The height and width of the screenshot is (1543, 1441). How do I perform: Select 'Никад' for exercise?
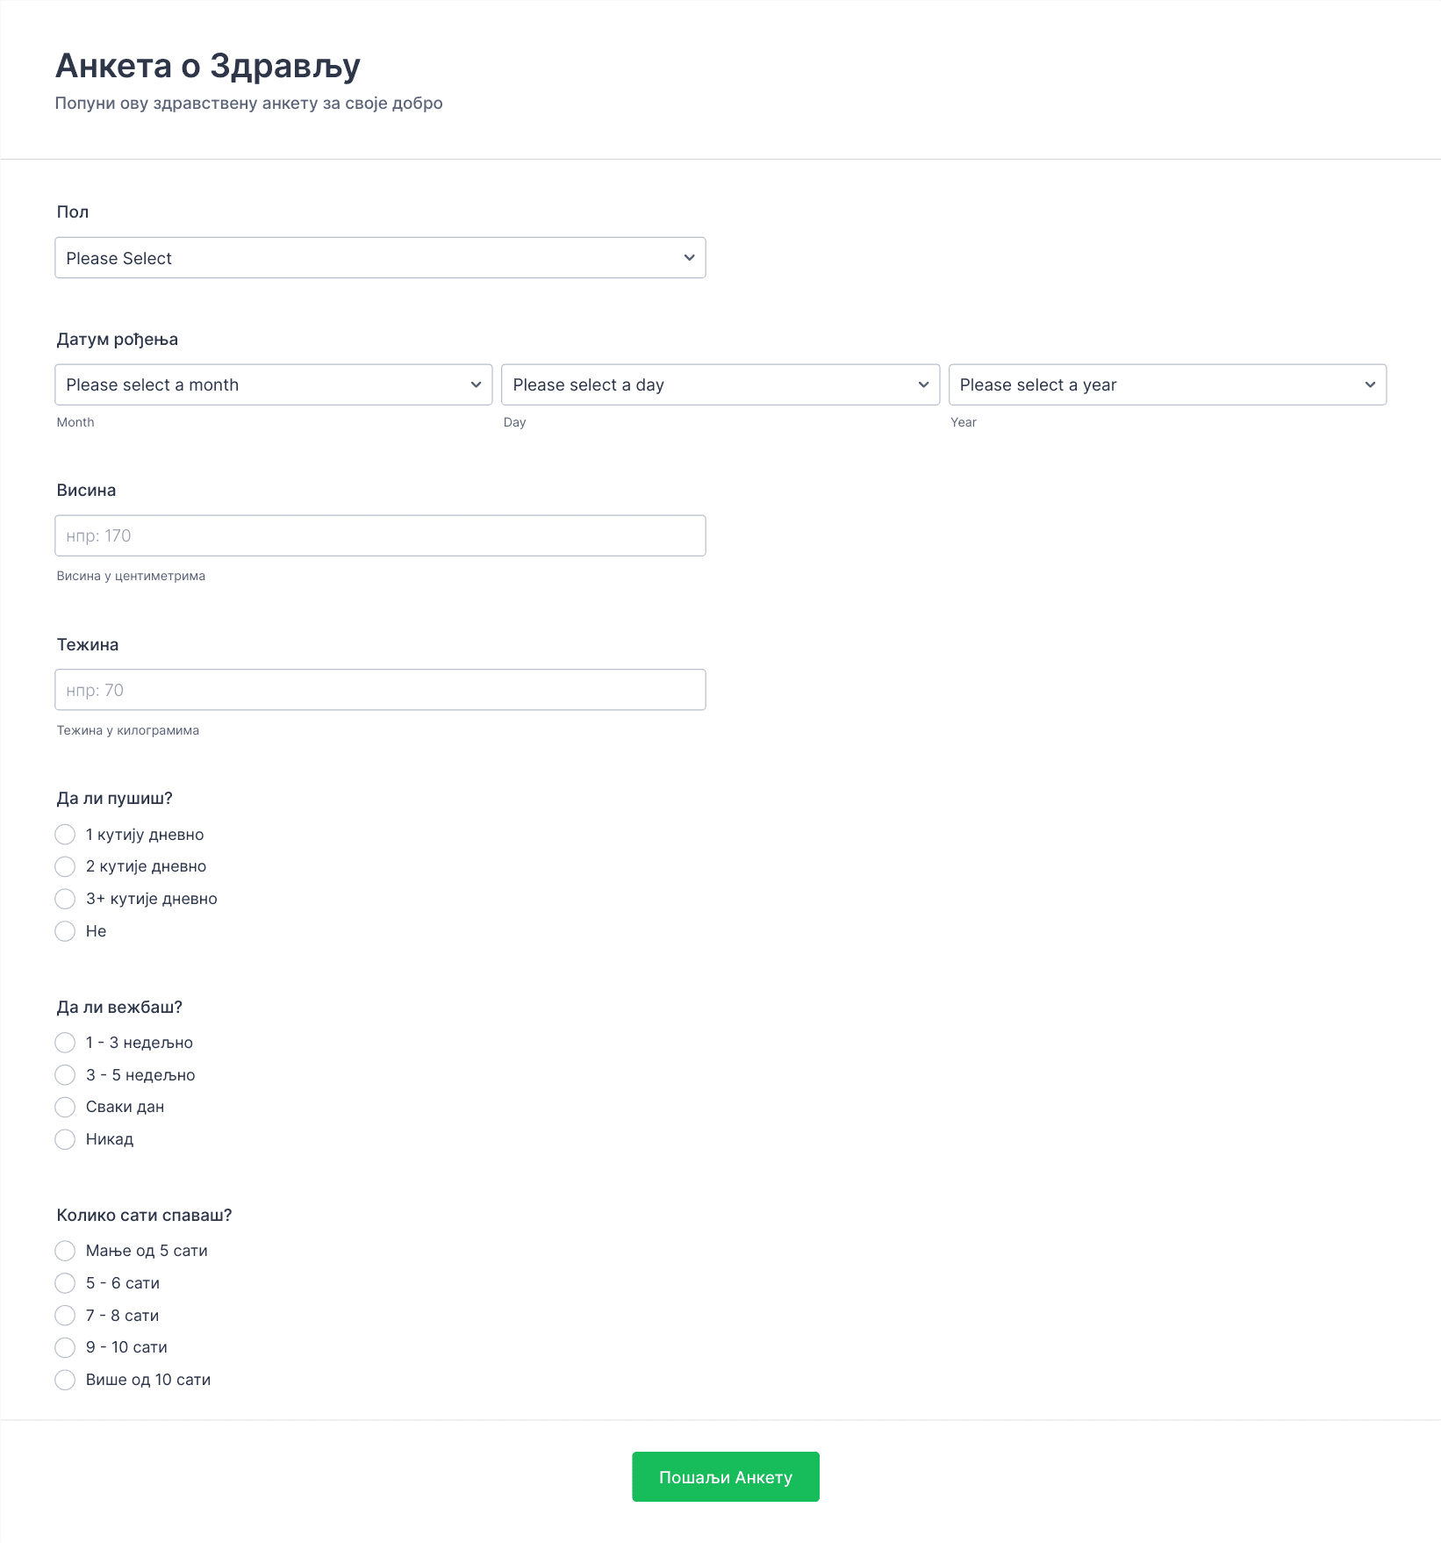pos(65,1139)
